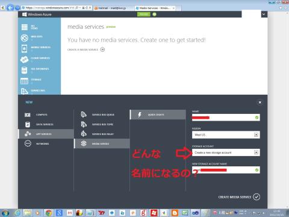
Task: Click the green Preview button in the header
Action: (x=144, y=14)
